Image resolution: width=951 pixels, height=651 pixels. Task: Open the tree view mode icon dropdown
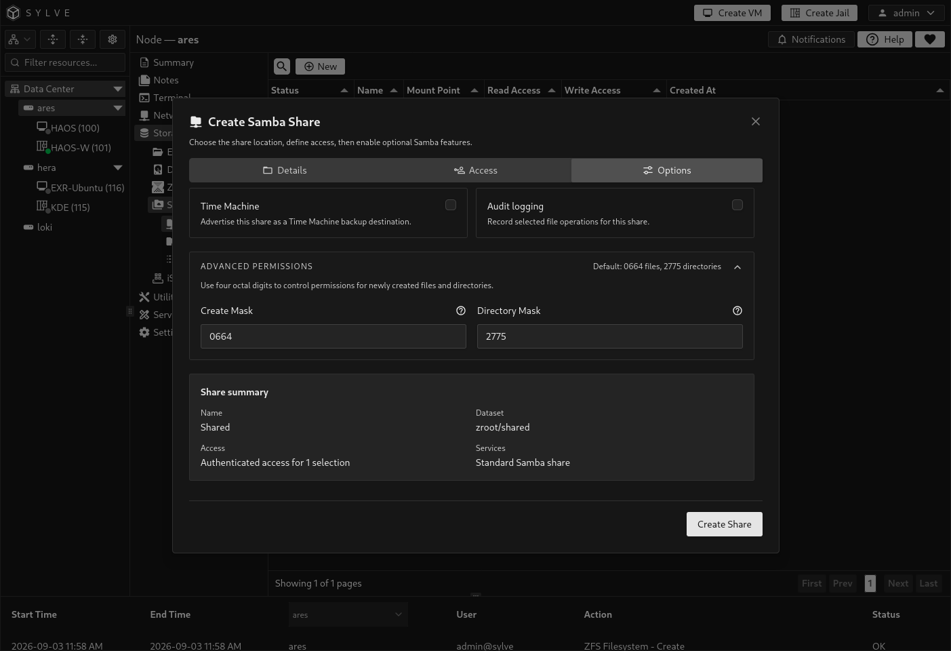20,39
